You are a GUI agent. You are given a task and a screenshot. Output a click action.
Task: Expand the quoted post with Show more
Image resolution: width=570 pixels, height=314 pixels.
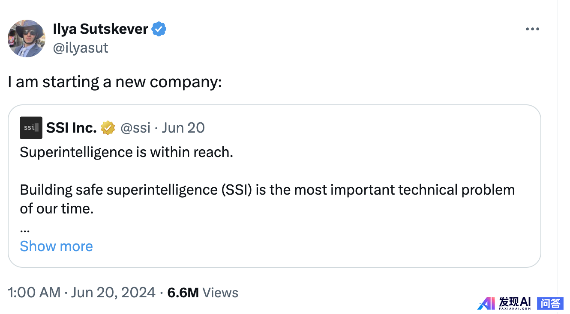click(x=56, y=246)
